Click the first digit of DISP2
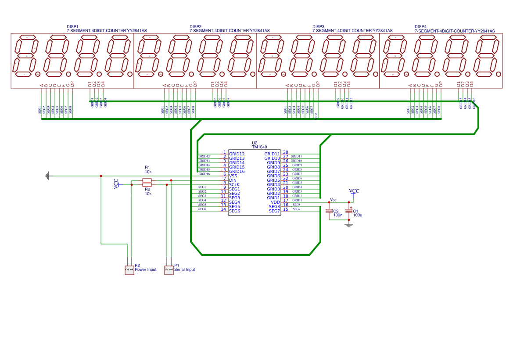Screen dimensions: 513x363 pyautogui.click(x=149, y=56)
